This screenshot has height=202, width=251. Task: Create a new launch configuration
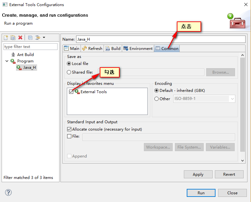6,38
